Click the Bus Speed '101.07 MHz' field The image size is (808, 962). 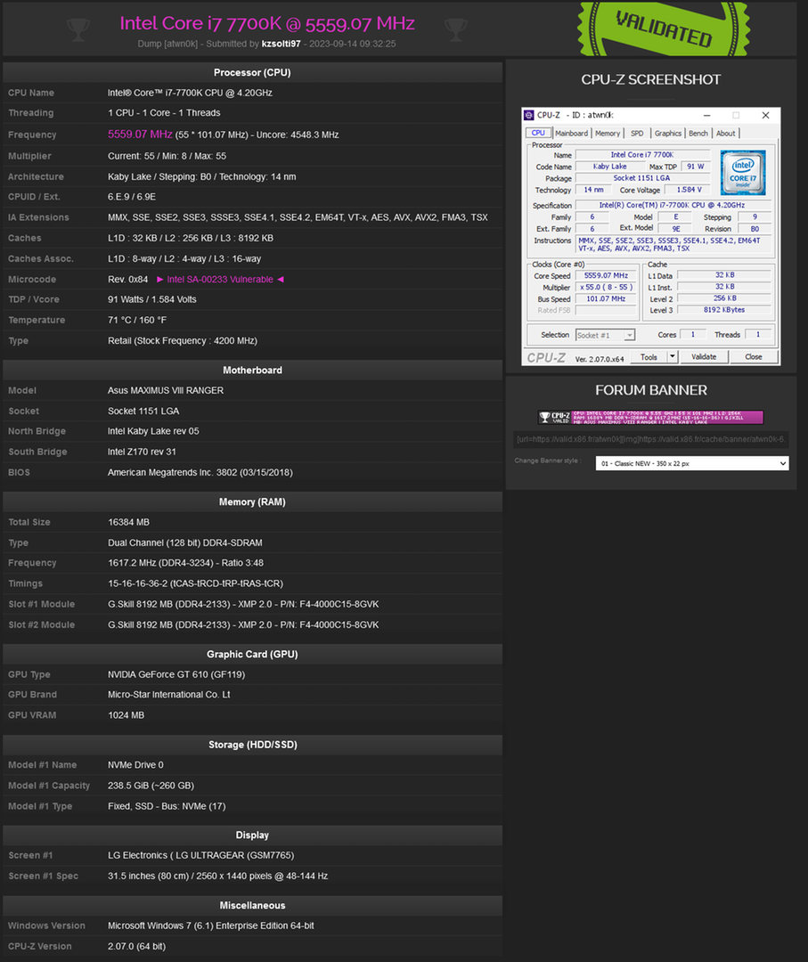tap(606, 298)
